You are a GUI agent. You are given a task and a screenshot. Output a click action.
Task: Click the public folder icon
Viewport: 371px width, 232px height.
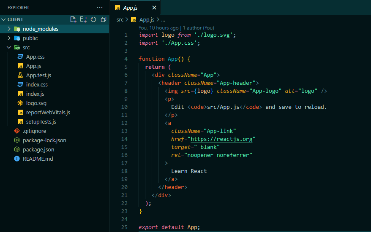[17, 38]
